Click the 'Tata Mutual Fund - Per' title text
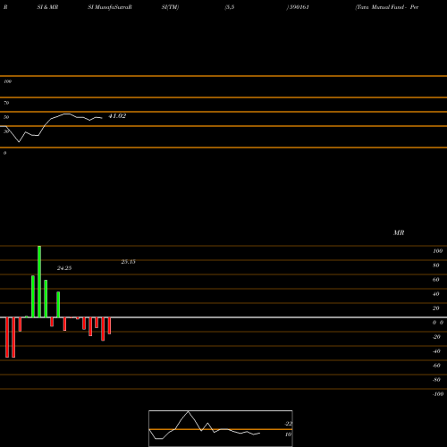 click(387, 7)
